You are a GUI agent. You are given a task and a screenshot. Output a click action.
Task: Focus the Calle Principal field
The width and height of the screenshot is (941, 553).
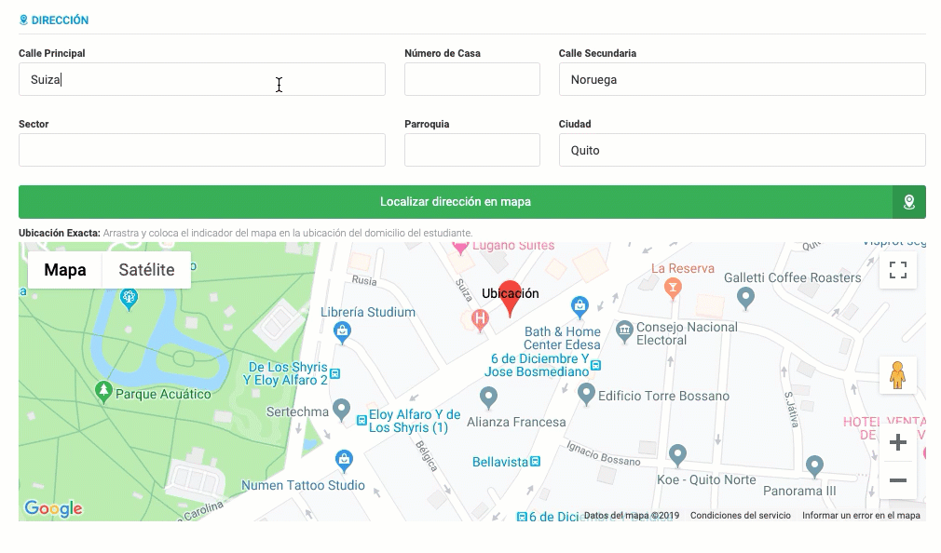(201, 79)
